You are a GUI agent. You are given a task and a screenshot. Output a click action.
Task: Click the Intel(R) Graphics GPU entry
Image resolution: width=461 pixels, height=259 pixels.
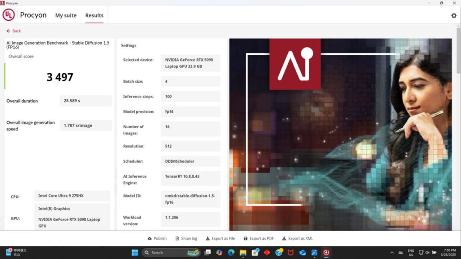pyautogui.click(x=54, y=209)
